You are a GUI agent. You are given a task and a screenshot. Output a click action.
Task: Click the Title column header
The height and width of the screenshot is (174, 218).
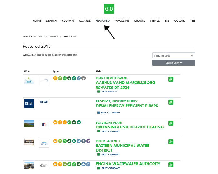point(98,71)
